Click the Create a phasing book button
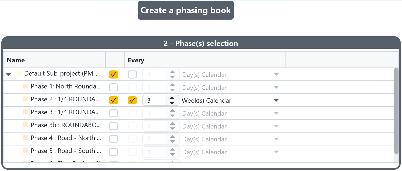This screenshot has width=402, height=171. [186, 10]
